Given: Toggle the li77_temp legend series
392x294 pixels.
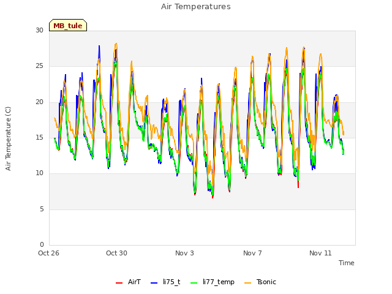Looking at the screenshot, I should tap(213, 282).
